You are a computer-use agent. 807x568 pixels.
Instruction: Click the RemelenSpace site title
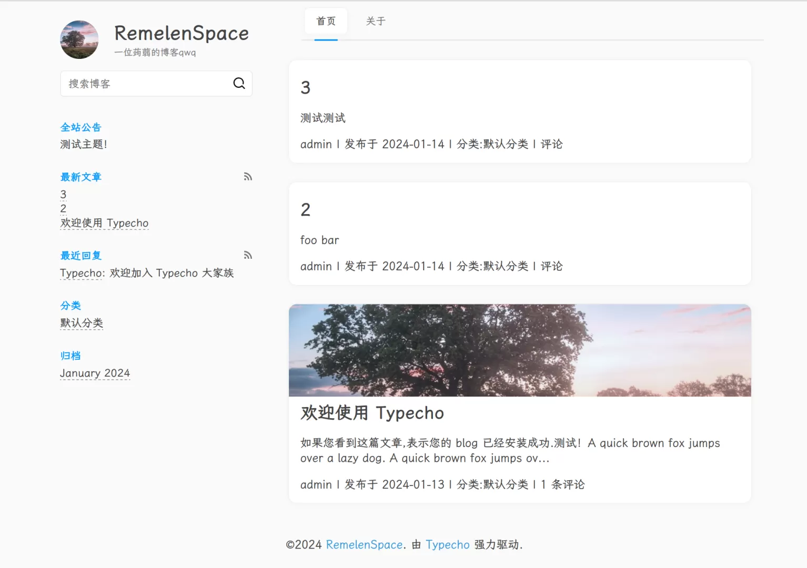coord(181,33)
